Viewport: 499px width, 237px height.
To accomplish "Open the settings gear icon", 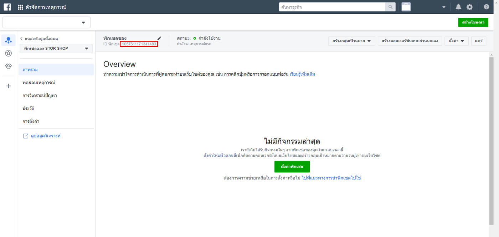I will 469,7.
